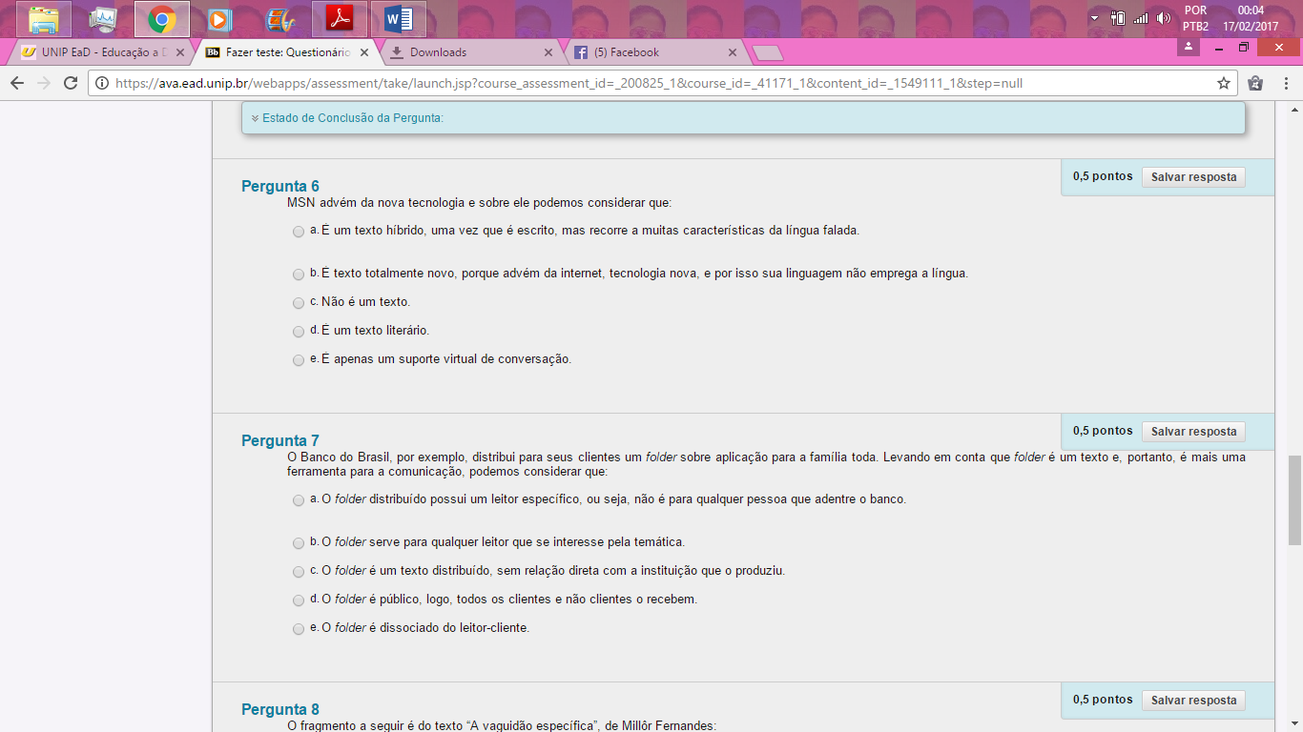Screen dimensions: 1303x732
Task: Select option a for Pergunta 6
Action: click(298, 231)
